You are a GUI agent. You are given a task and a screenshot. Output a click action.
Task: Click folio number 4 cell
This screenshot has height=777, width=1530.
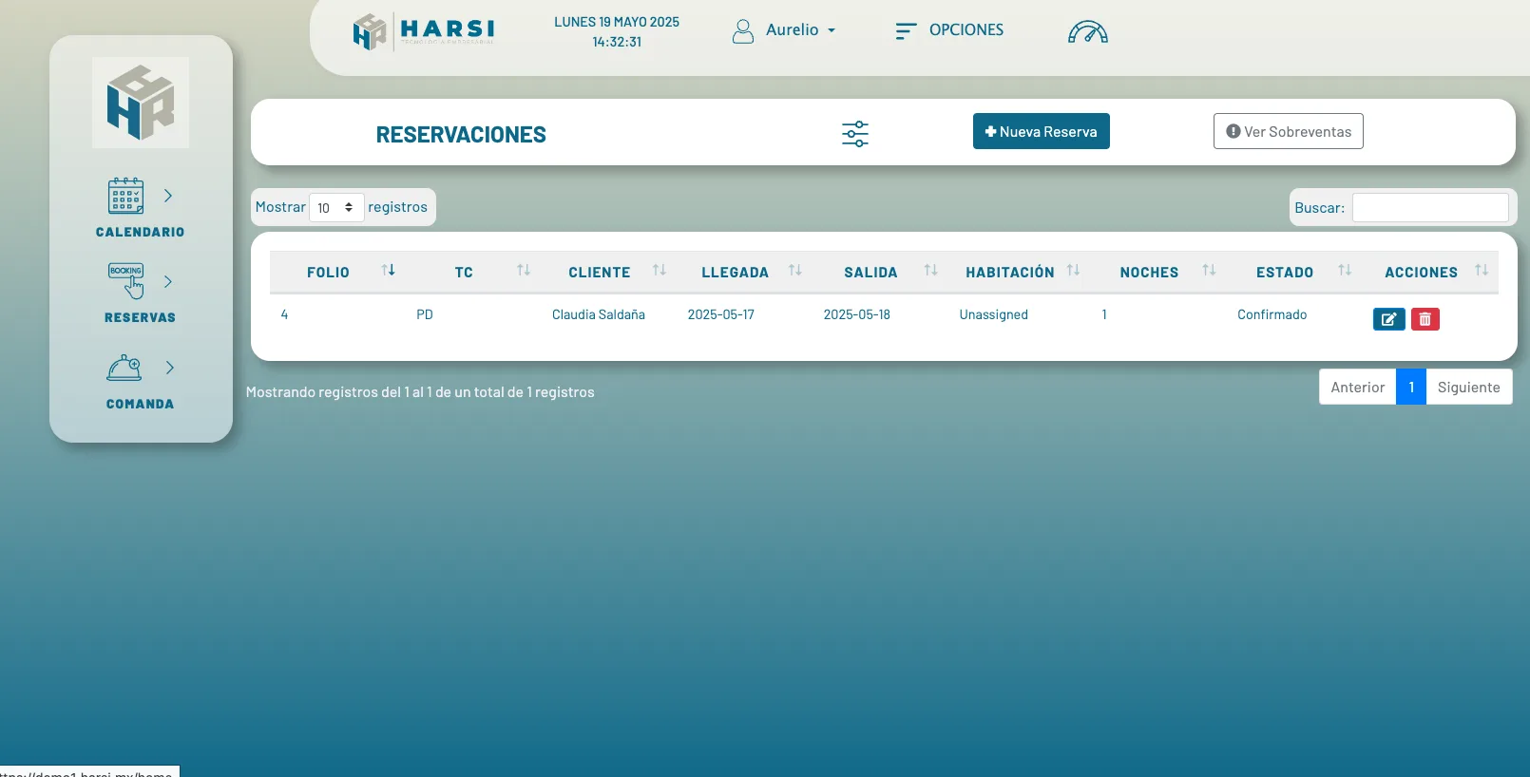[x=284, y=314]
